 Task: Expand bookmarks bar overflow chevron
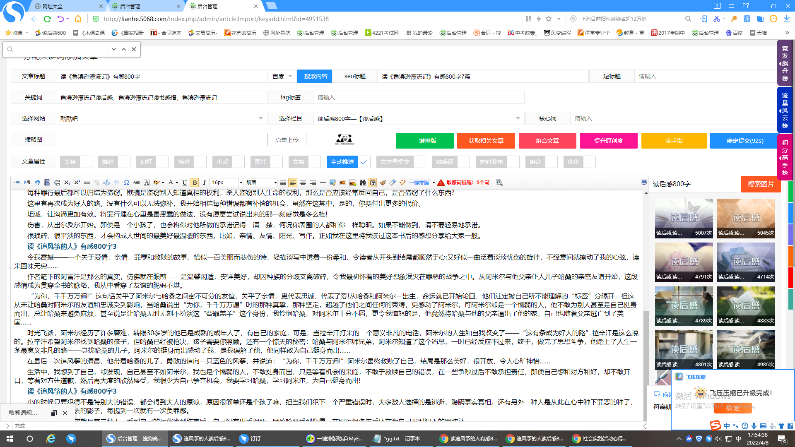tap(787, 33)
